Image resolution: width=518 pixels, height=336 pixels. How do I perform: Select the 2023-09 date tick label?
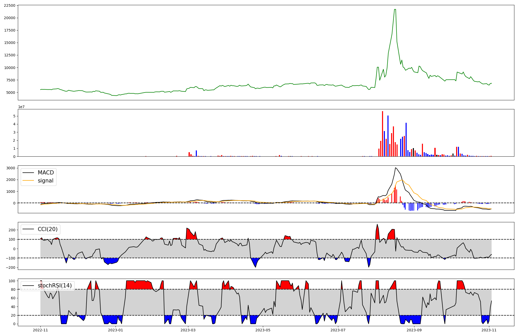click(414, 330)
